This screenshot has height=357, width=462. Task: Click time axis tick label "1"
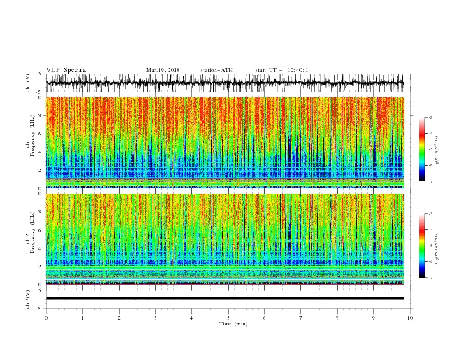(82, 318)
